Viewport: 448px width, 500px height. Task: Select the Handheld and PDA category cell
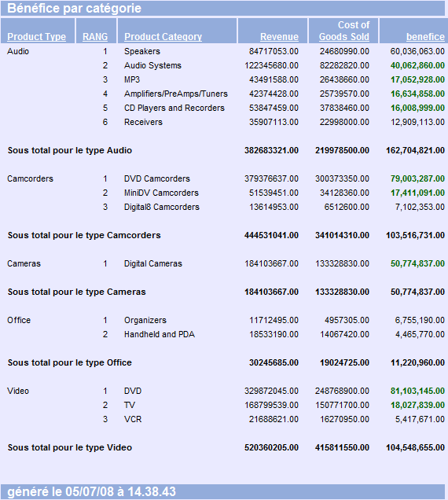tap(160, 334)
